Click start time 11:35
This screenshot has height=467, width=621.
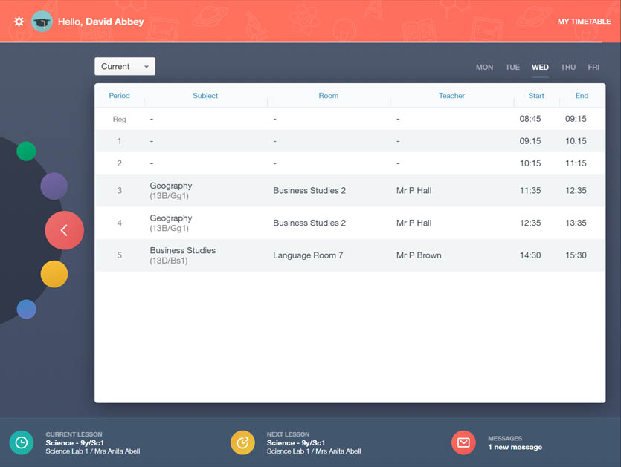(530, 191)
